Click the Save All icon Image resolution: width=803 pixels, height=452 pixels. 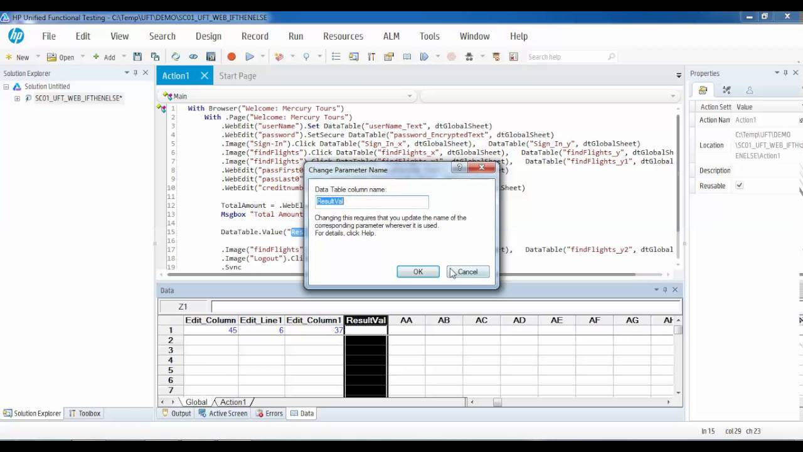click(155, 56)
